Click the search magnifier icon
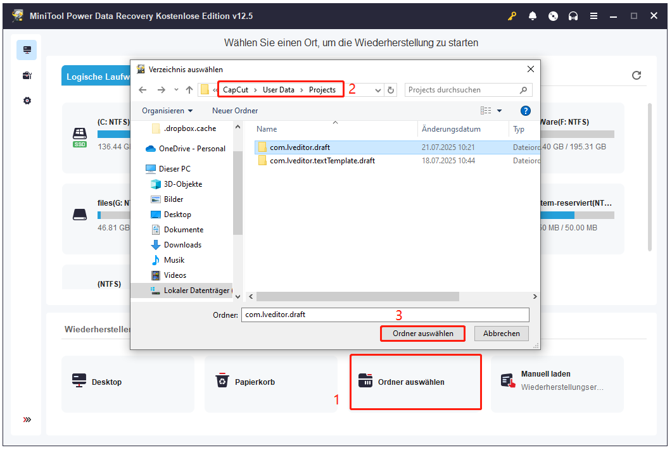 click(x=523, y=90)
